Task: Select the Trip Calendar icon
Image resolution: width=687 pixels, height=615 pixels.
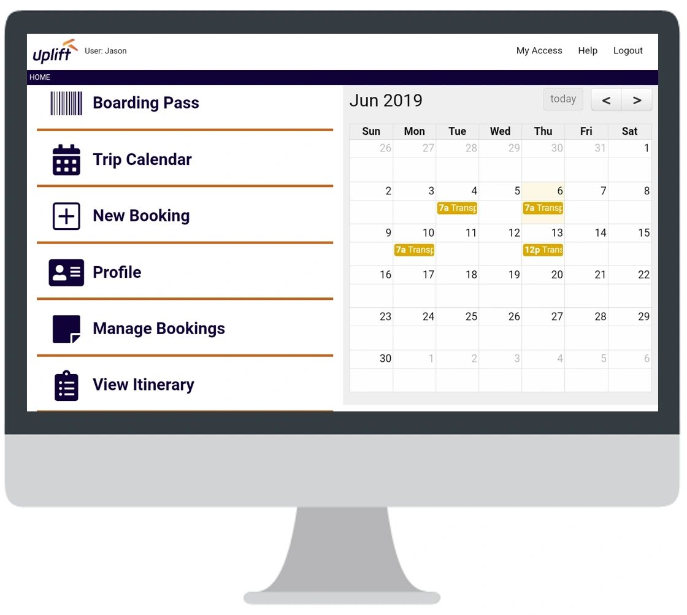Action: [x=66, y=159]
